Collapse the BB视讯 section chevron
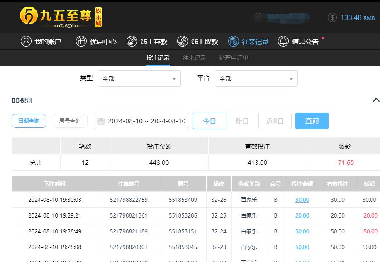Viewport: 380px width, 262px height. [x=376, y=100]
